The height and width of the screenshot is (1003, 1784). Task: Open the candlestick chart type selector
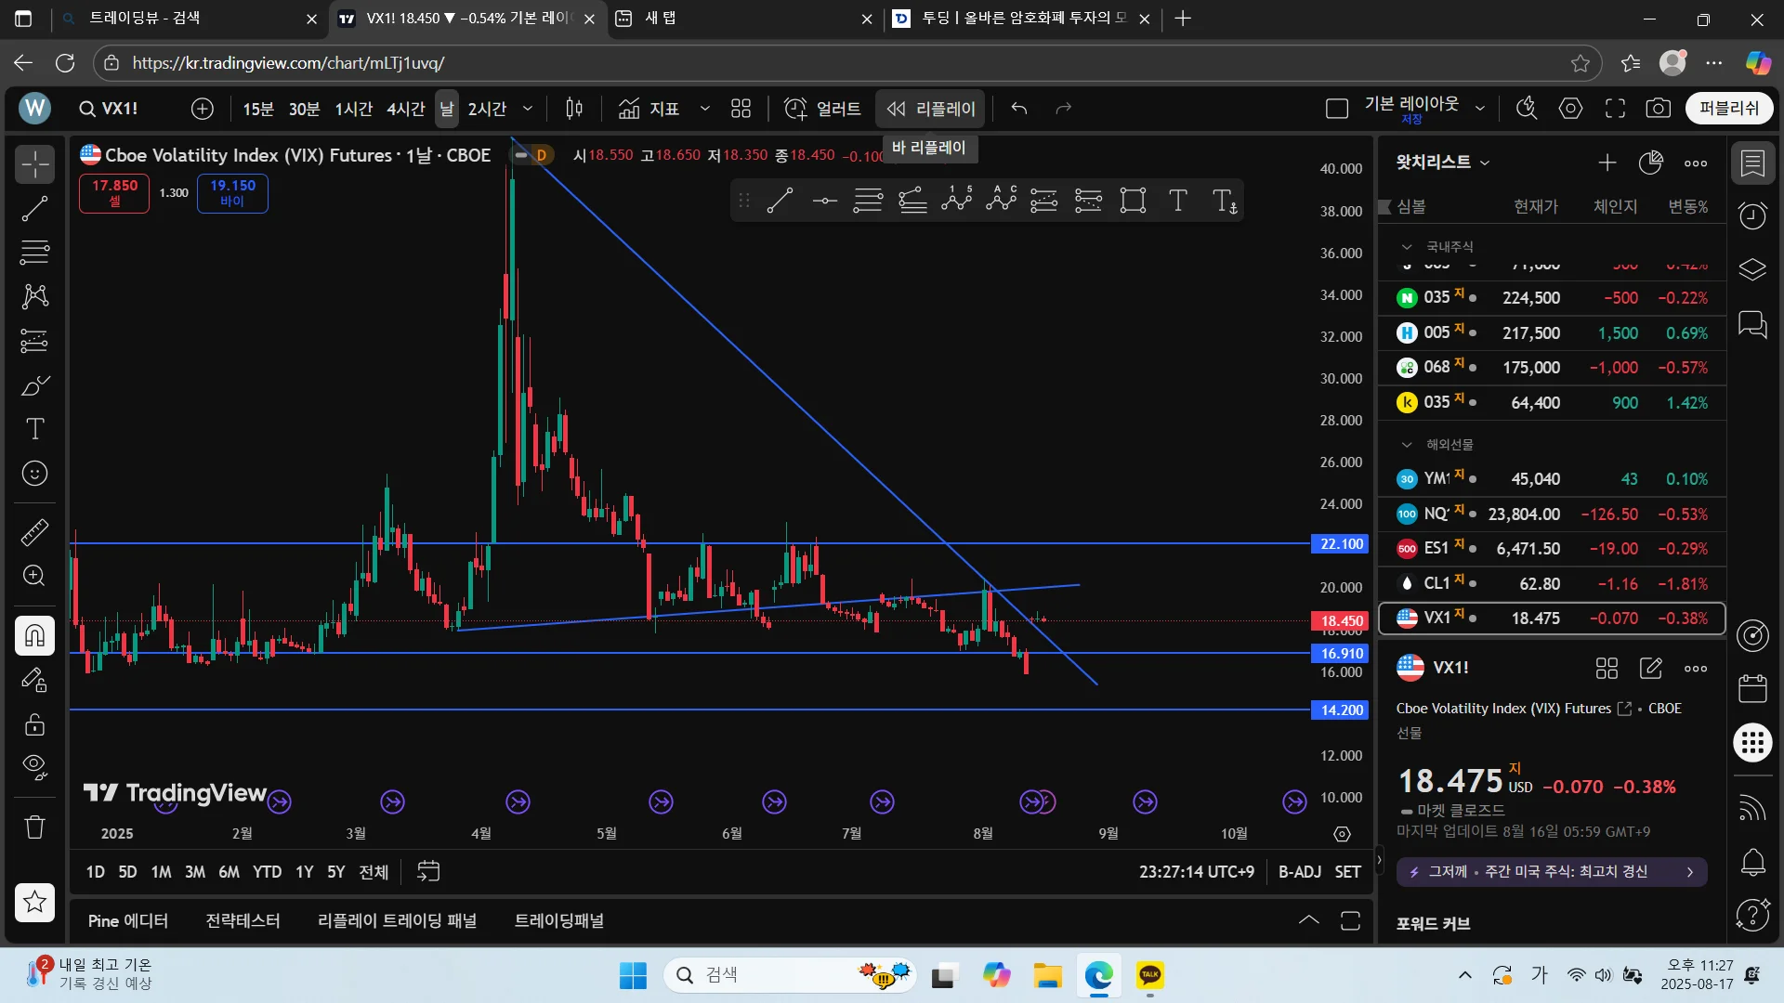click(574, 109)
